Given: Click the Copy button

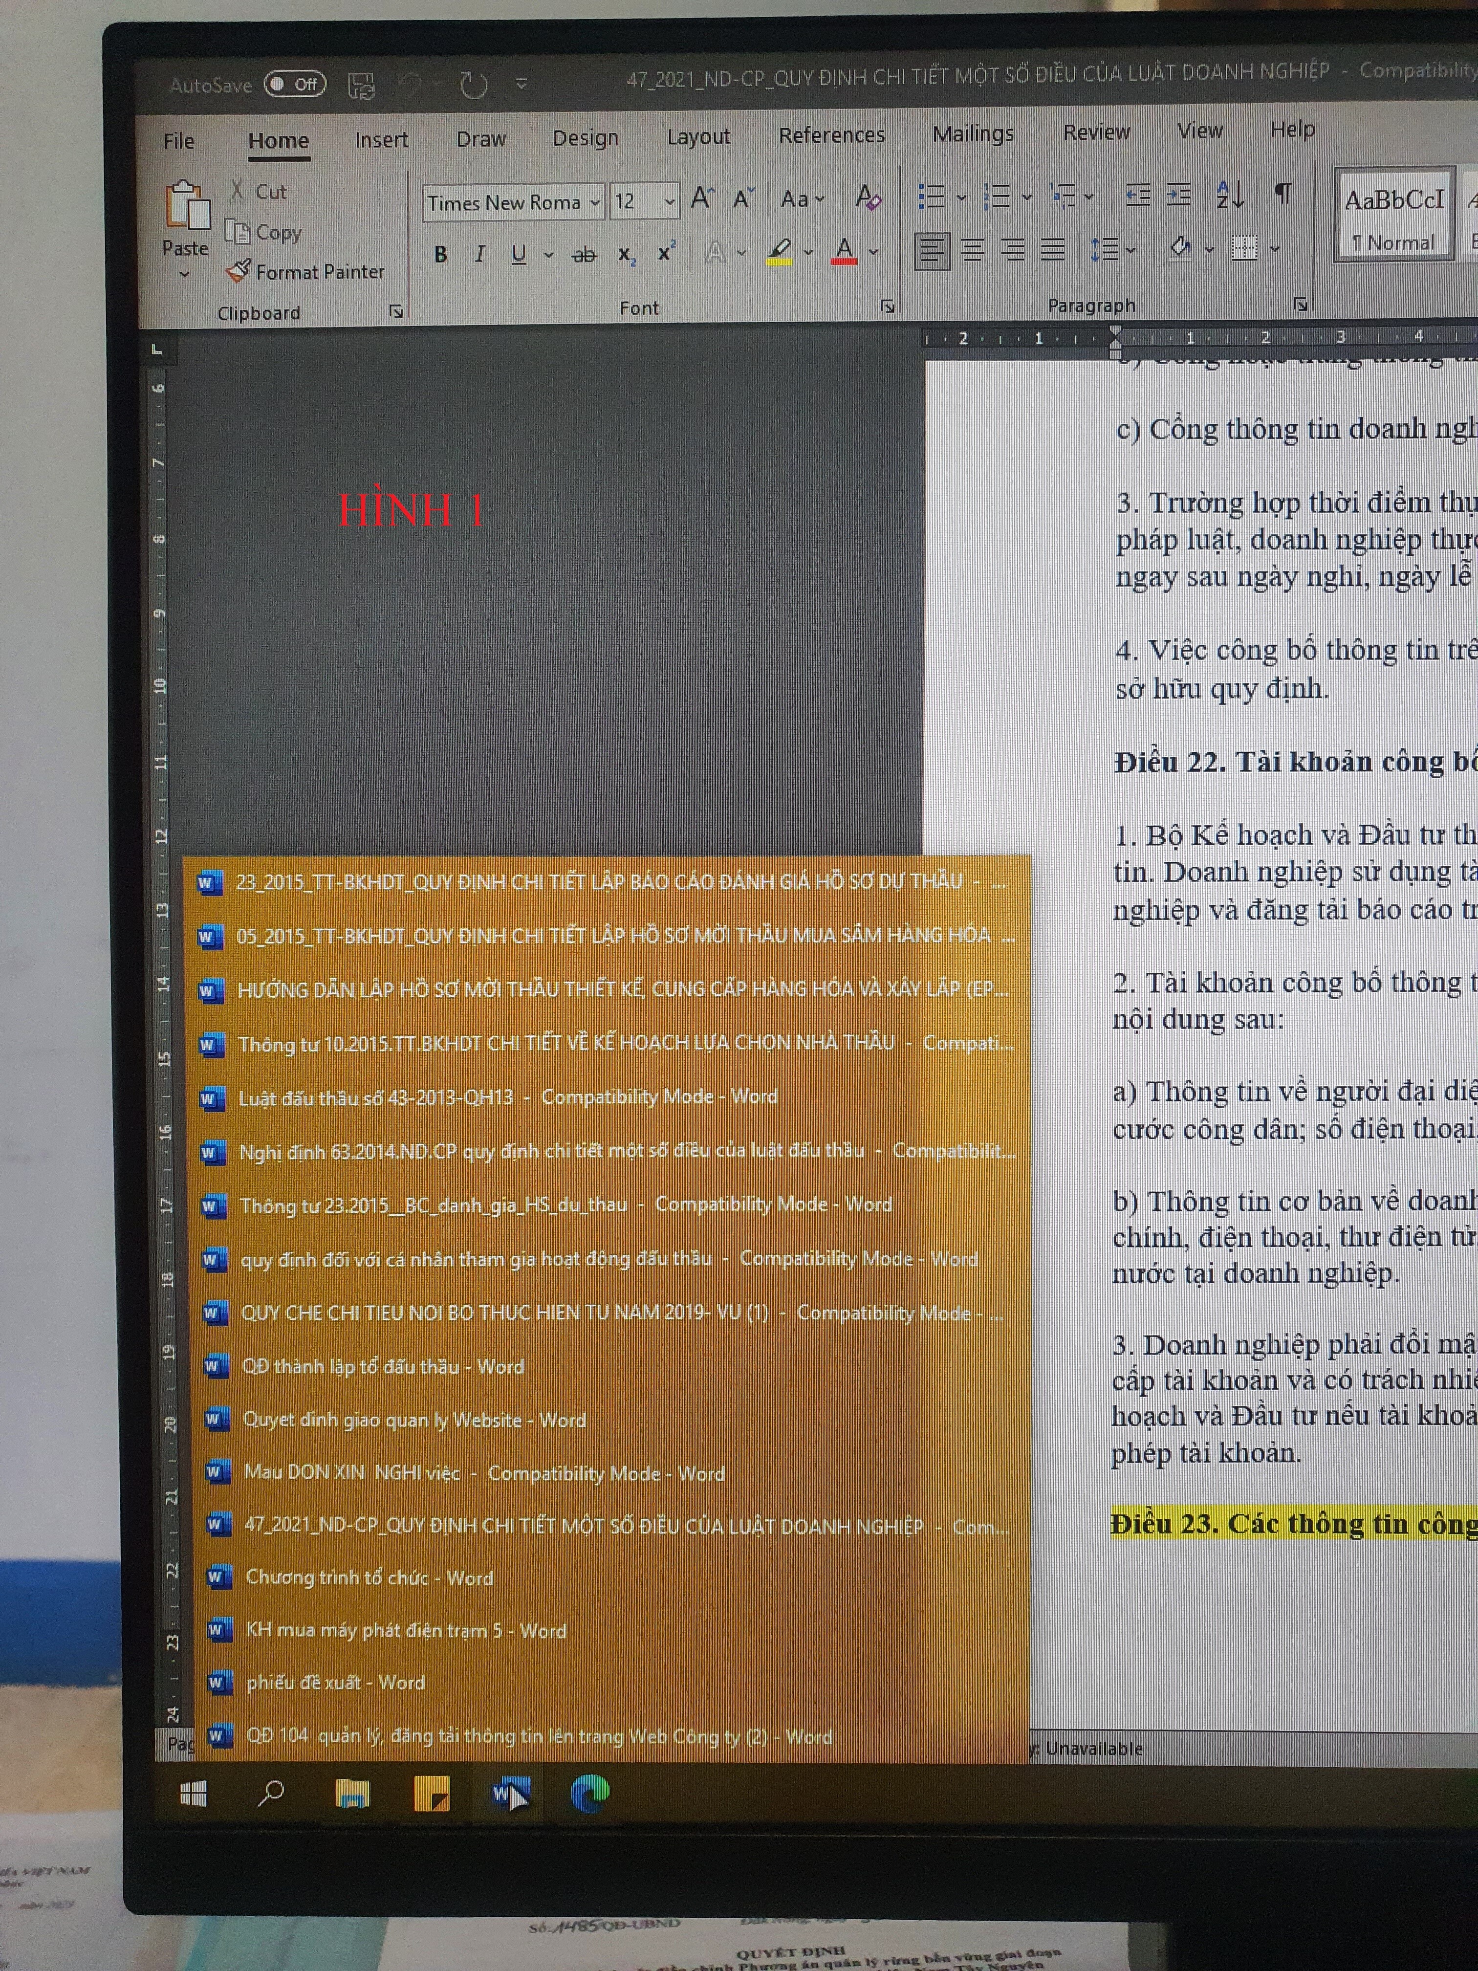Looking at the screenshot, I should (x=264, y=232).
